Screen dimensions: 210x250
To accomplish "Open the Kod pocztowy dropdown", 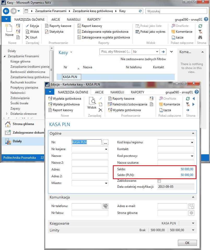I will tap(192, 156).
